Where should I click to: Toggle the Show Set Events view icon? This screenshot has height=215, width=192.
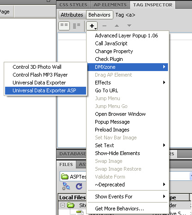pyautogui.click(x=64, y=26)
